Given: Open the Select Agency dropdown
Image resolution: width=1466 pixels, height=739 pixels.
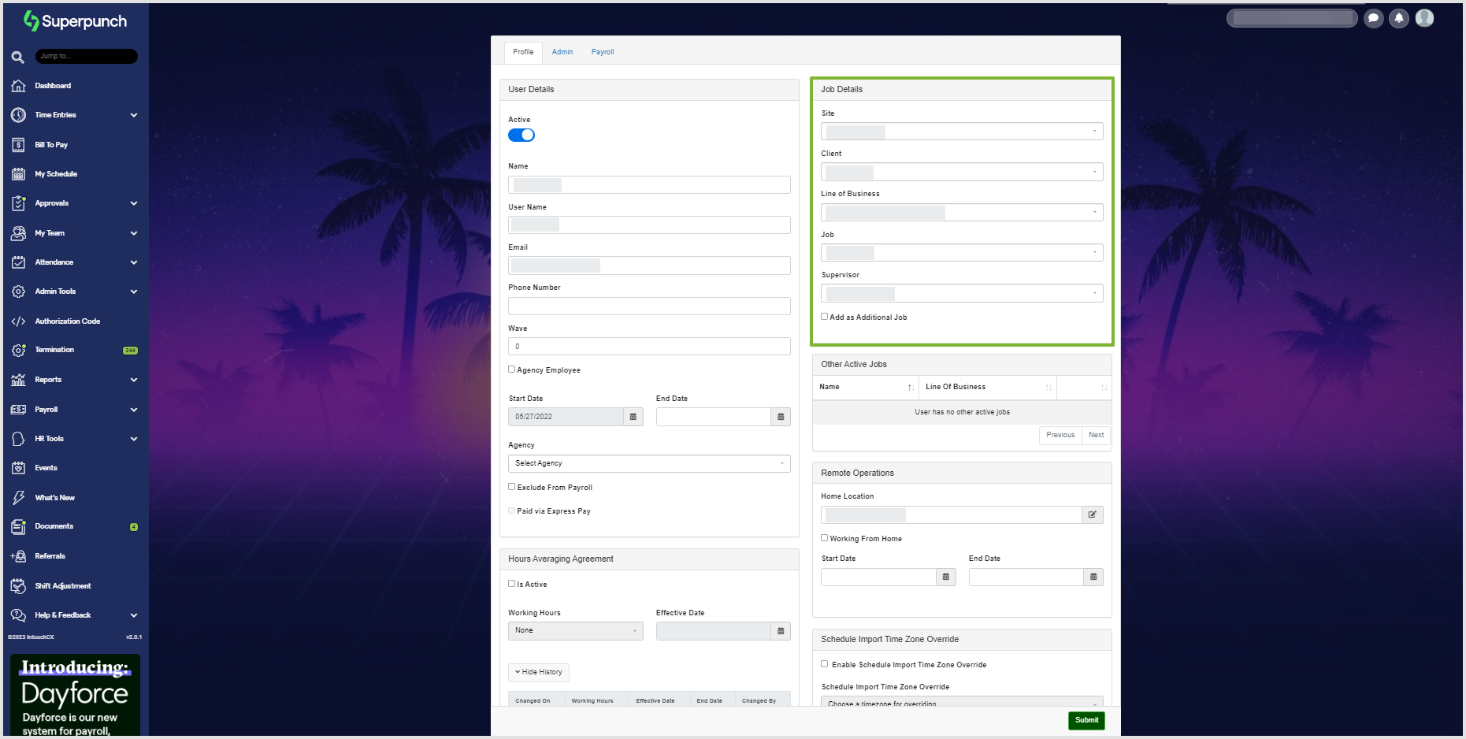Looking at the screenshot, I should 648,463.
